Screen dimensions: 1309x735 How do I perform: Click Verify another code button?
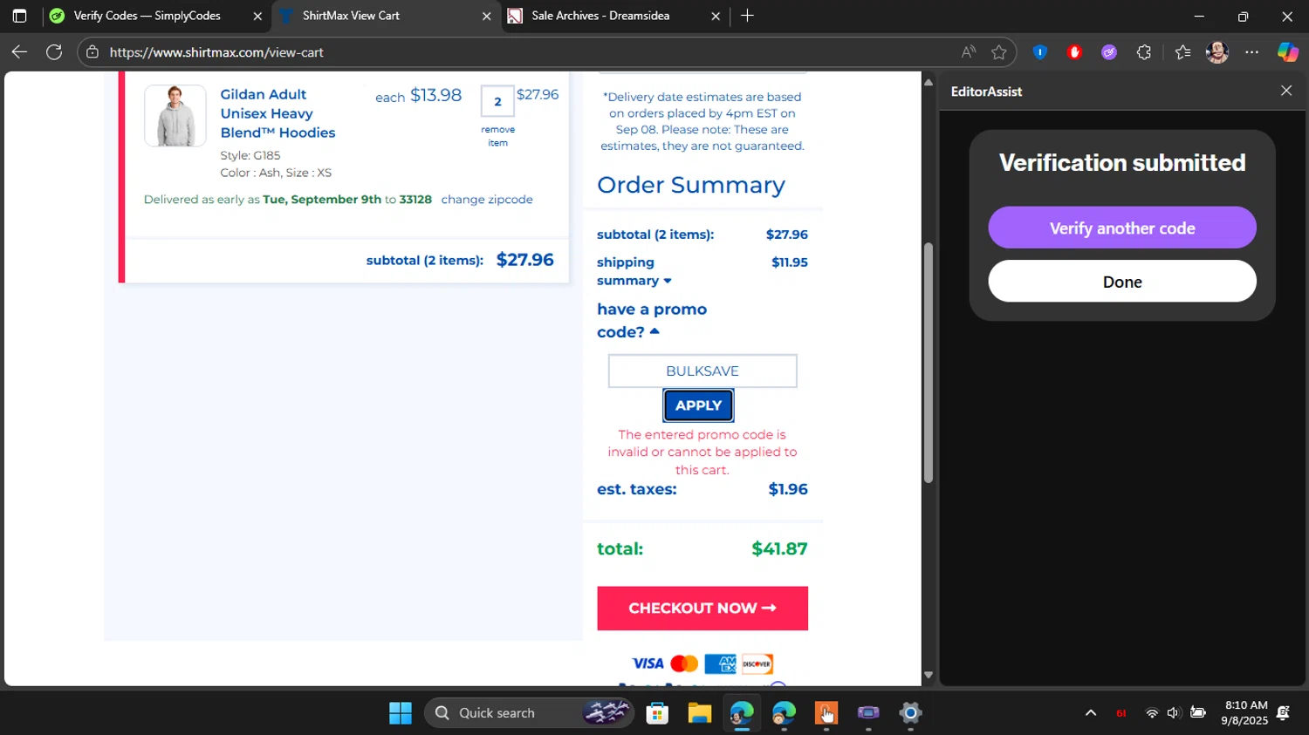pyautogui.click(x=1122, y=228)
